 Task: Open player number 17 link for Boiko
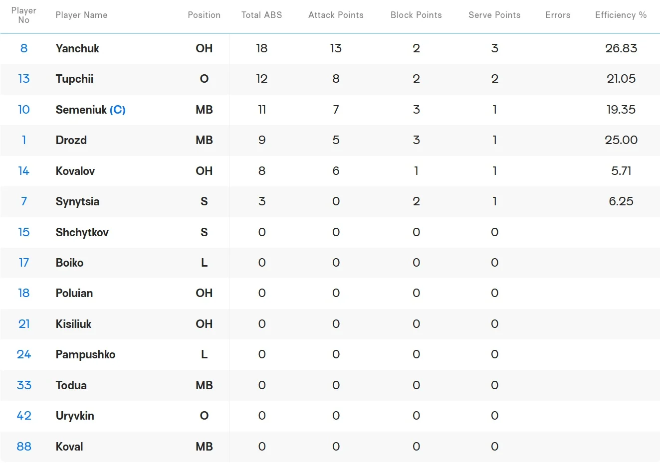[24, 263]
